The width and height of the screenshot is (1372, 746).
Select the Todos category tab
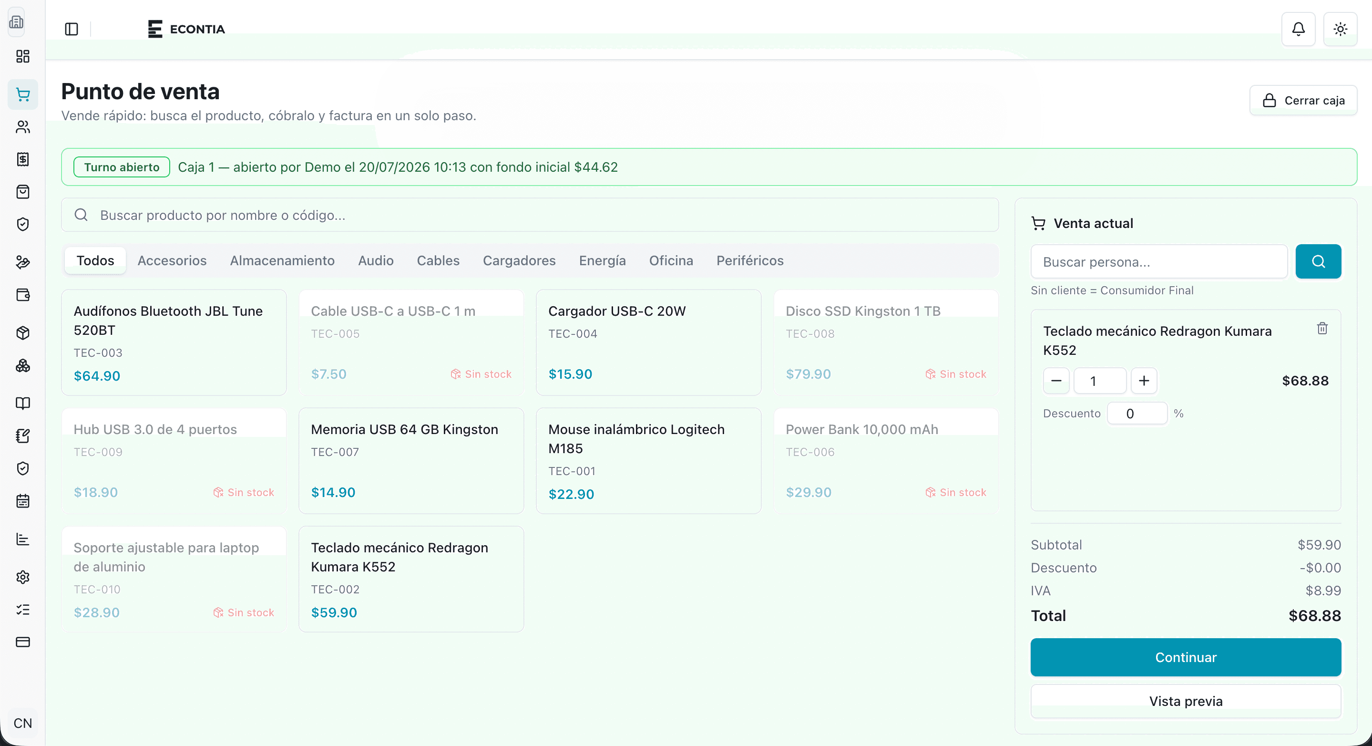tap(95, 260)
